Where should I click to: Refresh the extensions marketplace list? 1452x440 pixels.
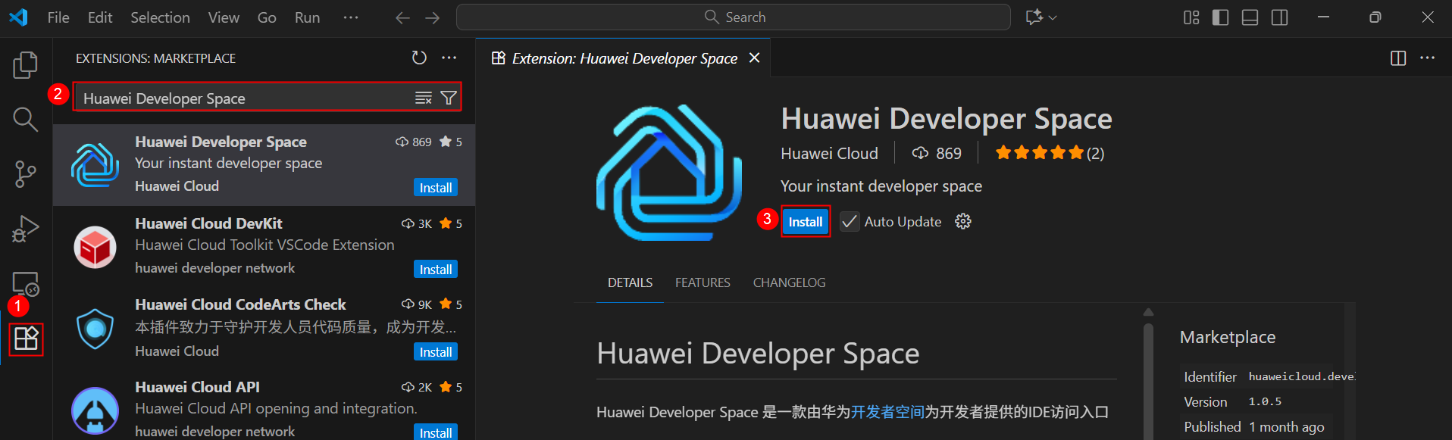pos(419,58)
